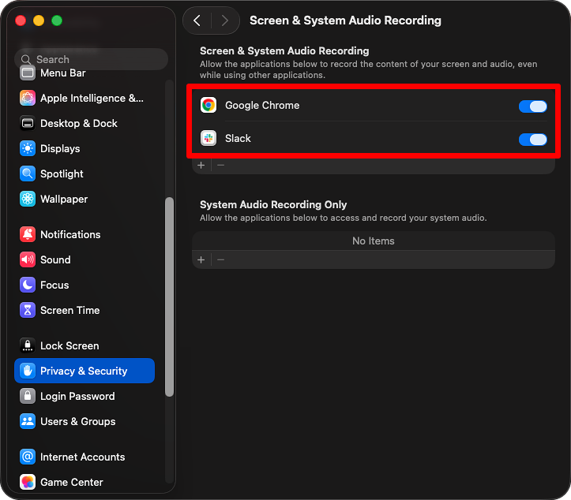Click the Spotlight magnifier icon

point(28,174)
